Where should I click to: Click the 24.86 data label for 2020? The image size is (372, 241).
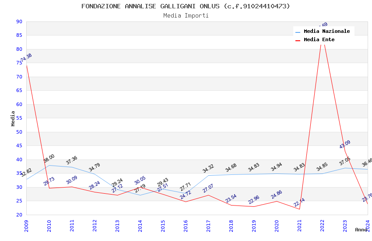(x=277, y=195)
